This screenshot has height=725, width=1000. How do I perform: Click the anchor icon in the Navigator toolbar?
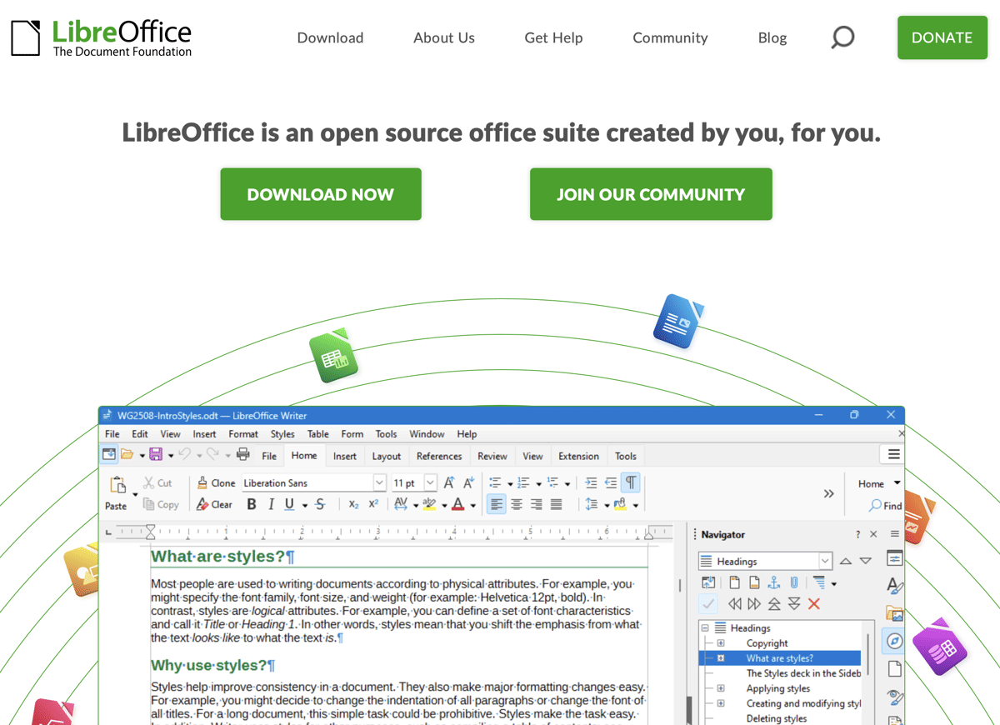pos(775,582)
